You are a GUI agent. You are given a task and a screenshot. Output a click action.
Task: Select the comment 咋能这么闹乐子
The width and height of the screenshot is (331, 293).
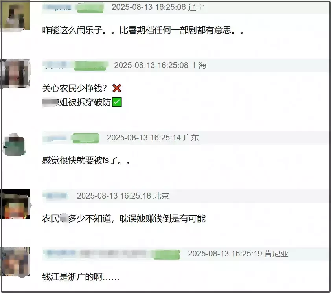pyautogui.click(x=143, y=30)
